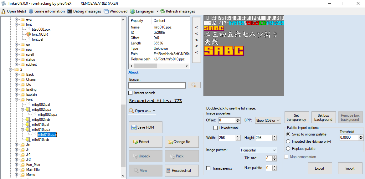The height and width of the screenshot is (179, 365).
Task: Select font.pal in the tree
Action: 37,39
